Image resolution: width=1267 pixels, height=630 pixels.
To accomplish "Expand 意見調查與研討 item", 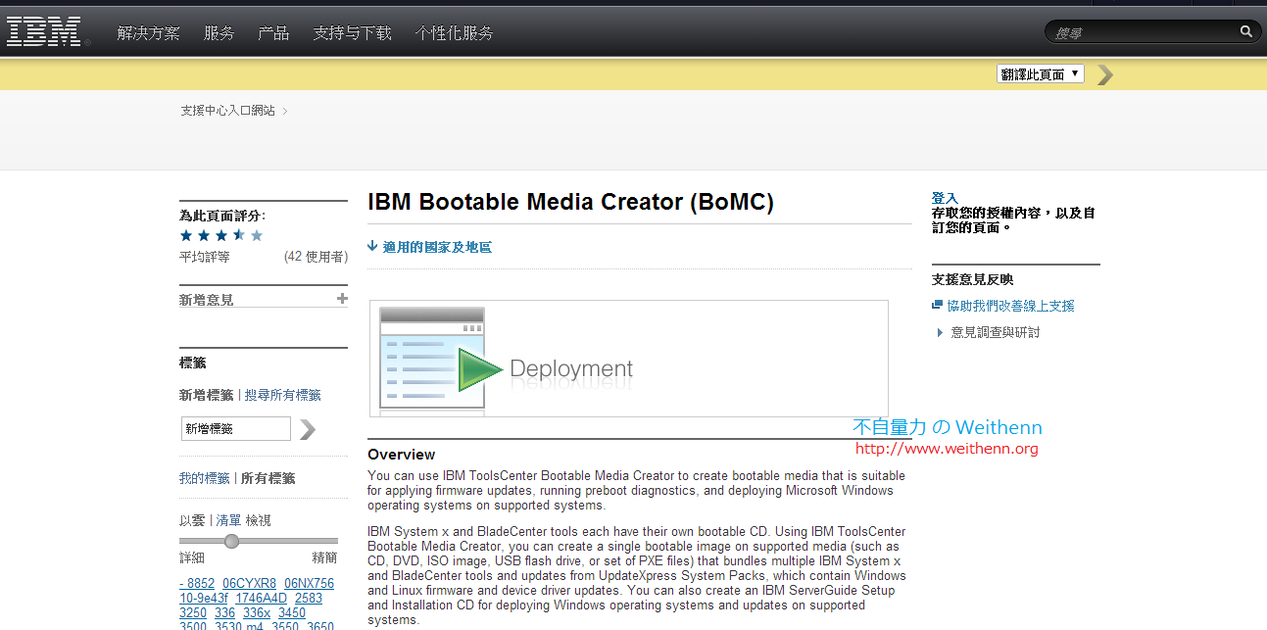I will click(989, 332).
